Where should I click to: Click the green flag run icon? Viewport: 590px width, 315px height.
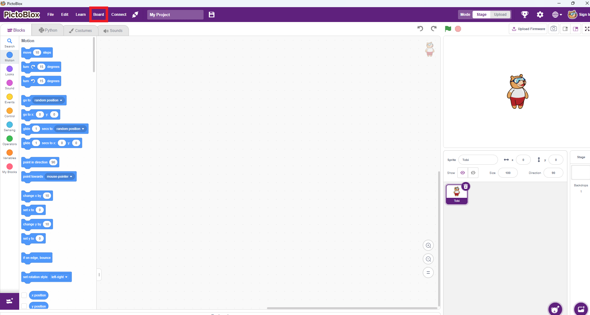[448, 29]
